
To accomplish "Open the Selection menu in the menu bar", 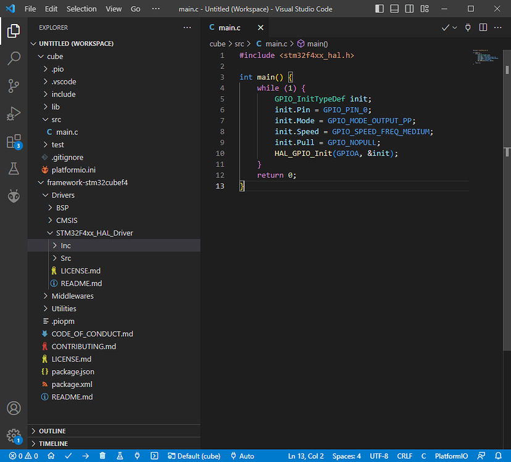I will pyautogui.click(x=81, y=9).
